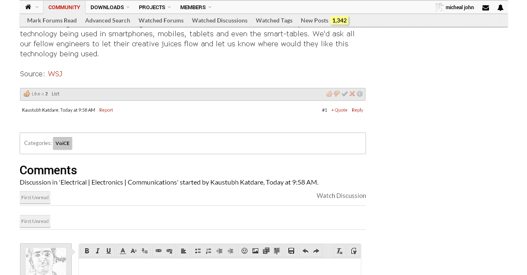The image size is (527, 275).
Task: Toggle underline formatting
Action: (x=108, y=251)
